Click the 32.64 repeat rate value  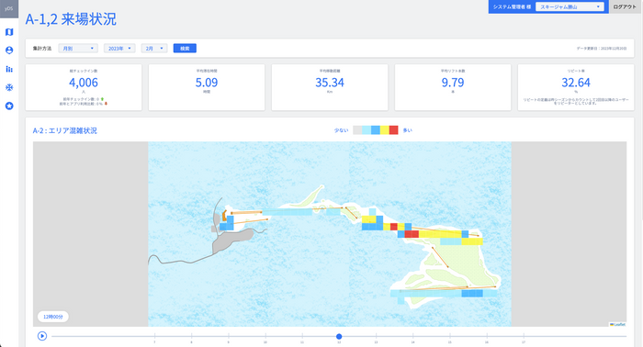[x=576, y=83]
